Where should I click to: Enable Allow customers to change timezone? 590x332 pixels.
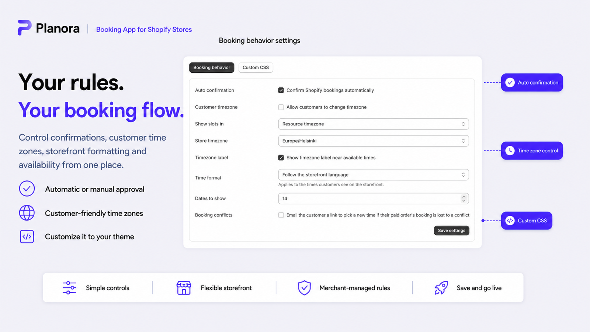tap(281, 107)
